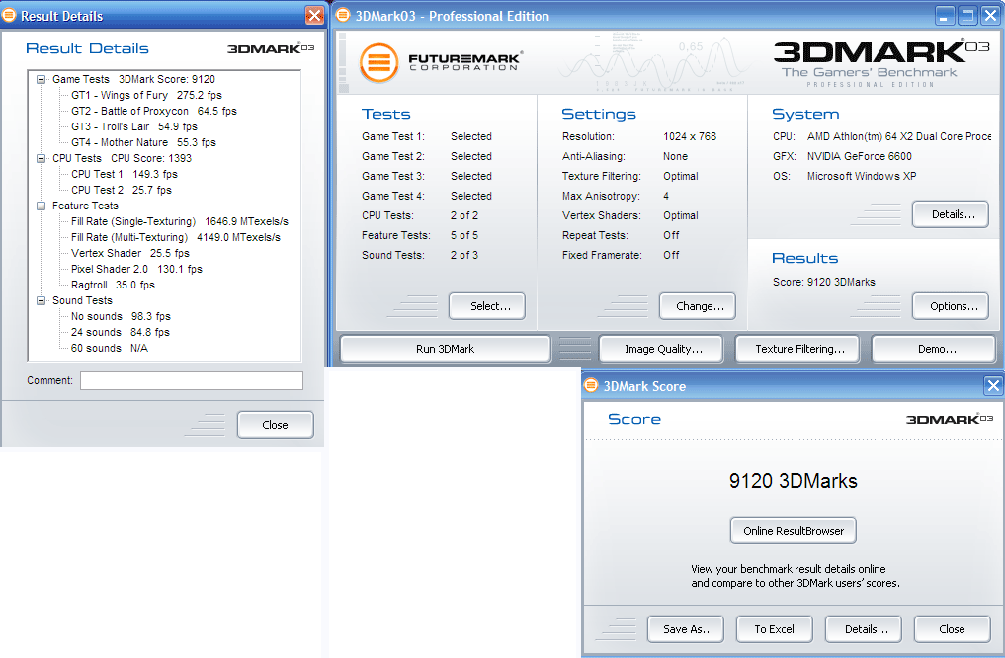Click Close button in 3DMark Score window
The height and width of the screenshot is (658, 1005).
[952, 629]
